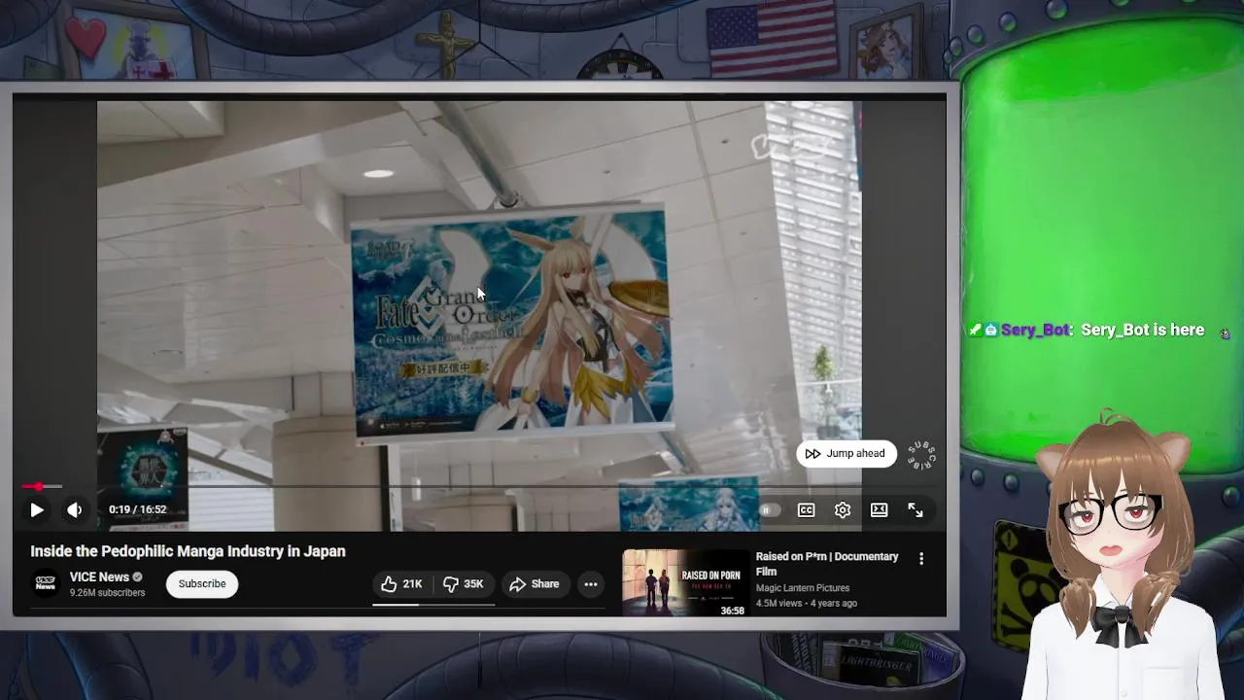Open the Raised on Porn video thumbnail
This screenshot has width=1244, height=700.
click(x=685, y=583)
